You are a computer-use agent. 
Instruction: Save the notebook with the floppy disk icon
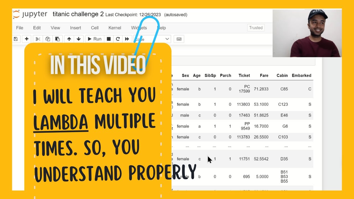pos(16,39)
